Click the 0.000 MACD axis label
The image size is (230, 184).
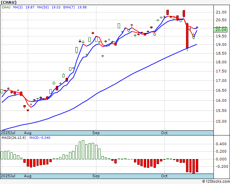pos(221,159)
